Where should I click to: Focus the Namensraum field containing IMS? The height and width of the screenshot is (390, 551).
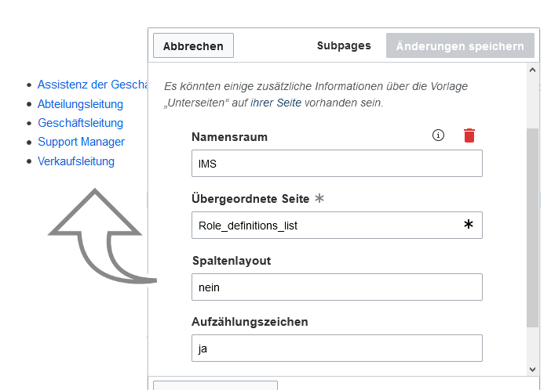point(337,164)
